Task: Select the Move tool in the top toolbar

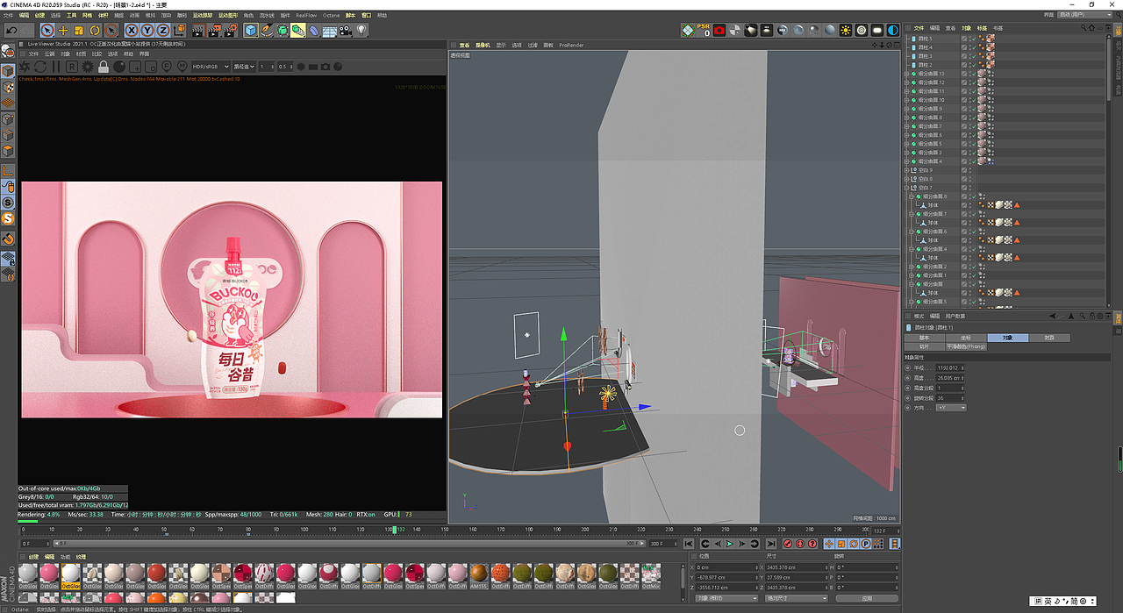Action: (63, 30)
